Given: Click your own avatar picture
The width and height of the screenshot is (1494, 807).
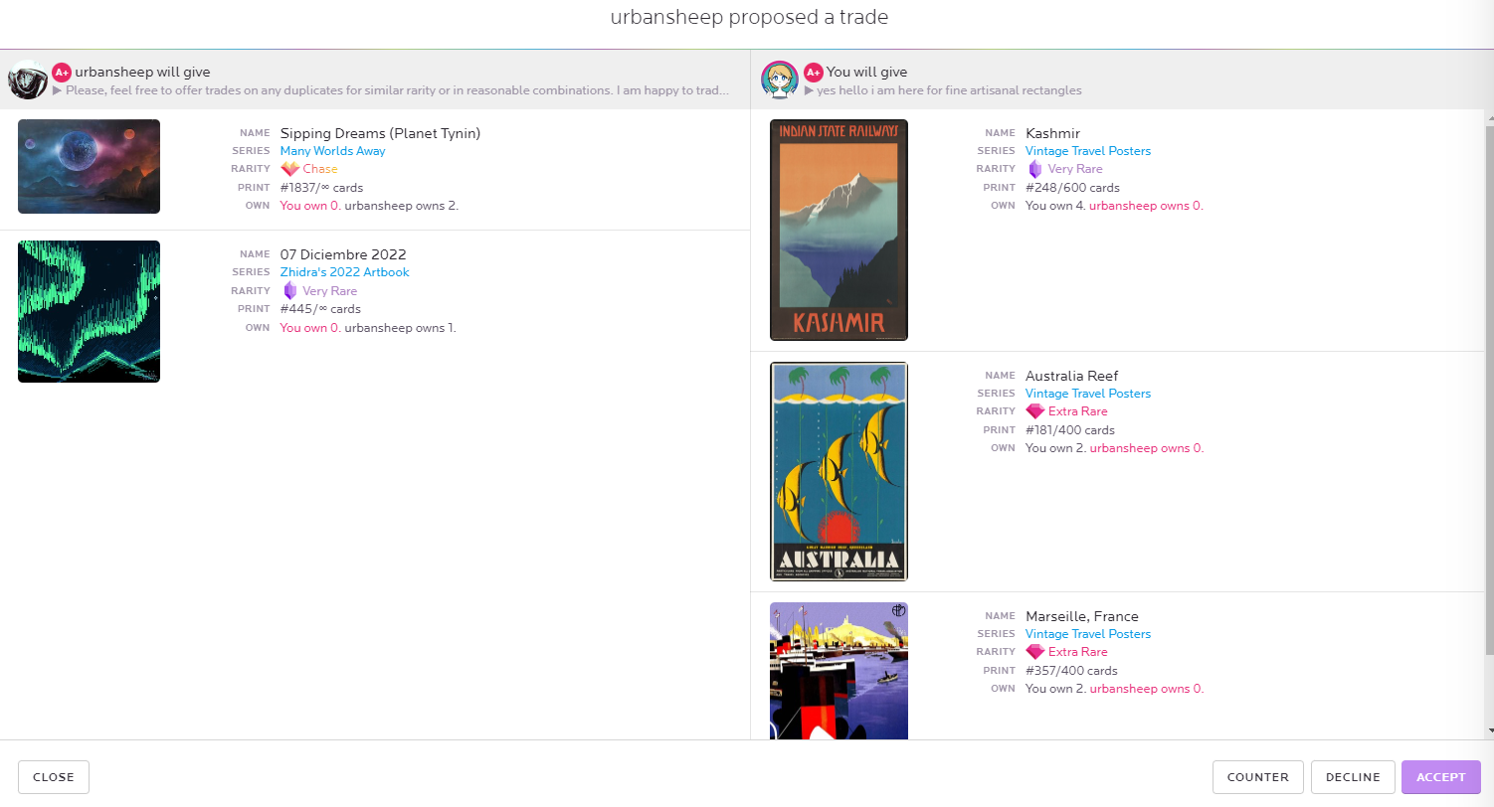Looking at the screenshot, I should [780, 80].
